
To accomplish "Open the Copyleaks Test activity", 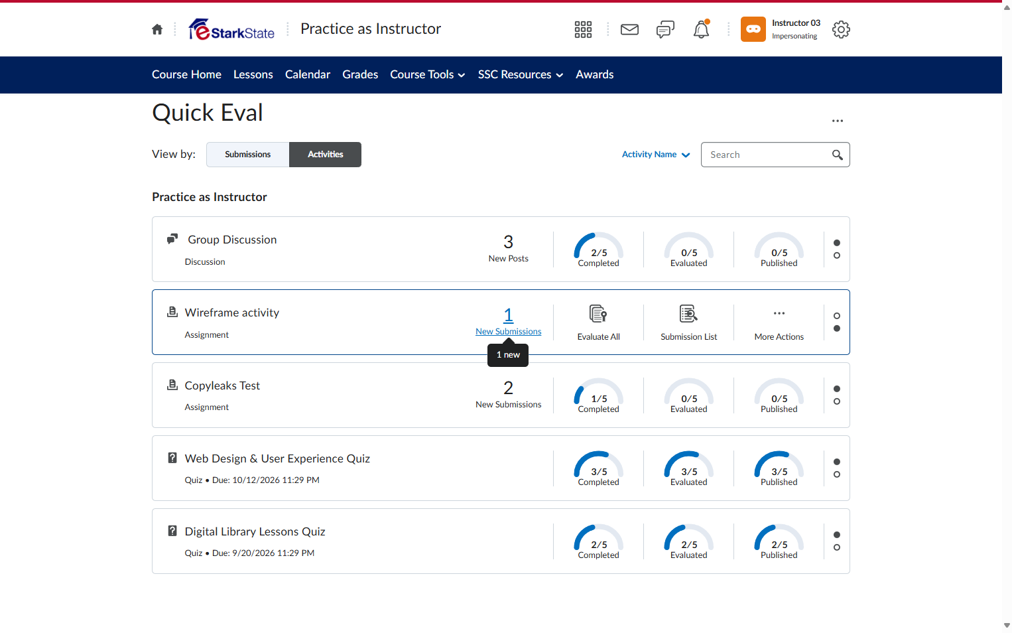I will (222, 386).
